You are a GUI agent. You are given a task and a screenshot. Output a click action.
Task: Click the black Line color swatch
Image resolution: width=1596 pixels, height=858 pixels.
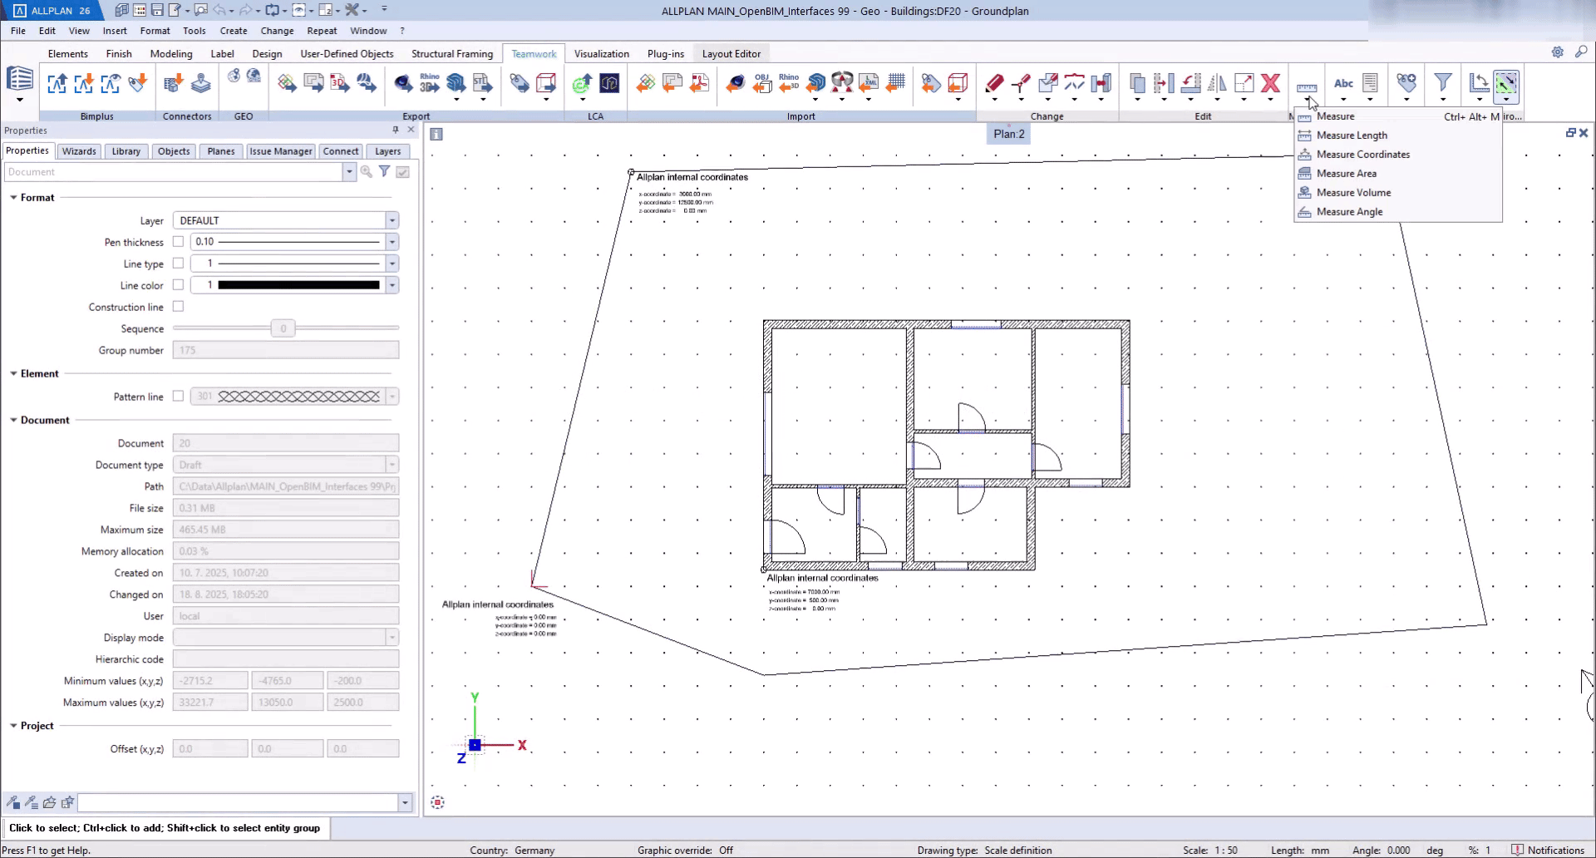coord(298,285)
